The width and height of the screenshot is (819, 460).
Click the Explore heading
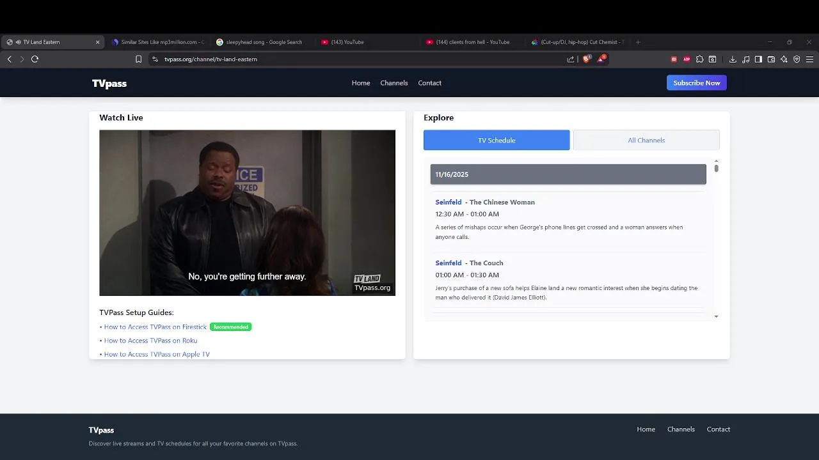pyautogui.click(x=438, y=118)
